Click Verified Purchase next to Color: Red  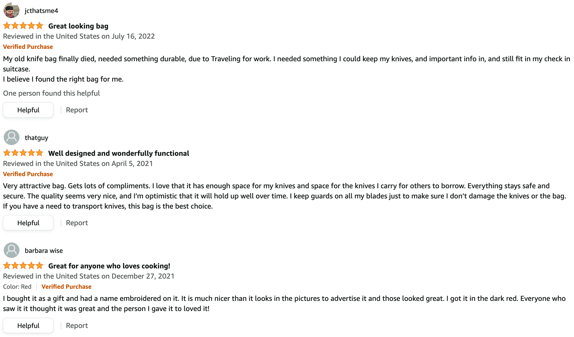tap(66, 287)
